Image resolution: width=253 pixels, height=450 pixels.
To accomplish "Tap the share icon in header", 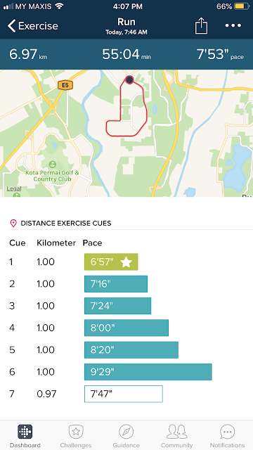I will (201, 26).
